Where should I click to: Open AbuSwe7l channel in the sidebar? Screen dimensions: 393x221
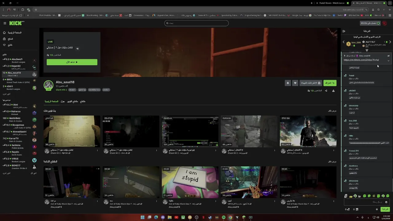[x=19, y=60]
